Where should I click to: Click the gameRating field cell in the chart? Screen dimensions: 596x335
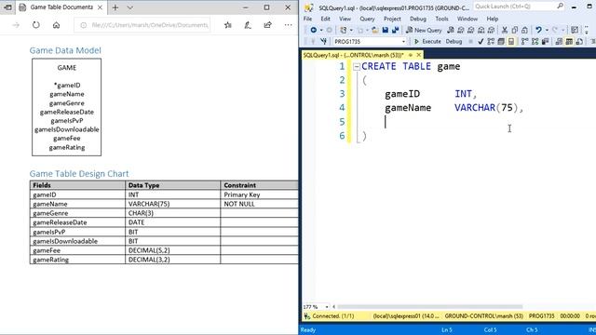[77, 260]
